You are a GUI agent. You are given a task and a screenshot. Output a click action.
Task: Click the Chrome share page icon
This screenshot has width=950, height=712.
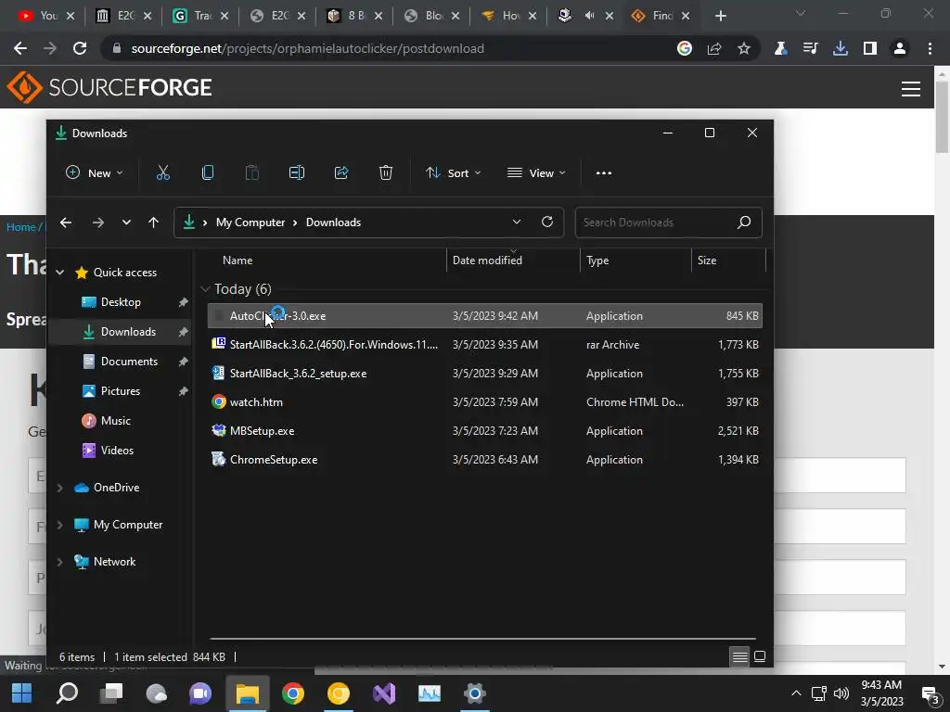pyautogui.click(x=714, y=48)
